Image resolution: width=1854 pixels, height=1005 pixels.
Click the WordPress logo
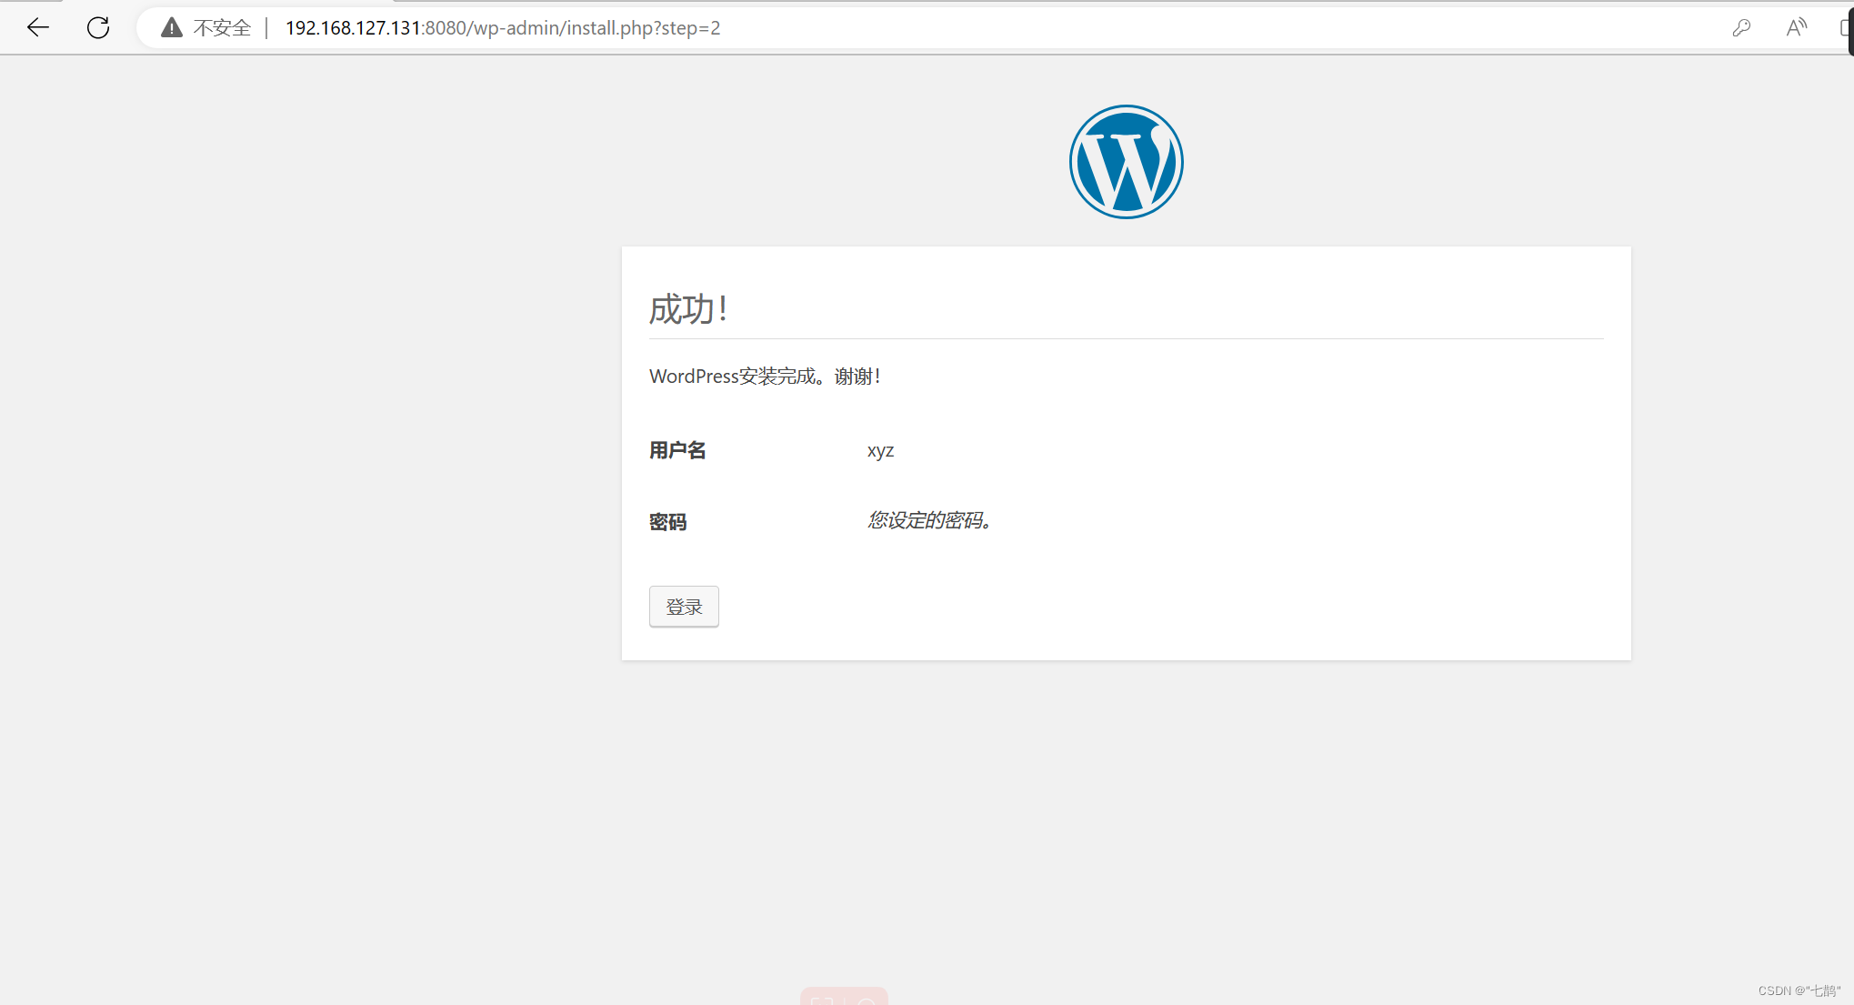pos(1126,161)
